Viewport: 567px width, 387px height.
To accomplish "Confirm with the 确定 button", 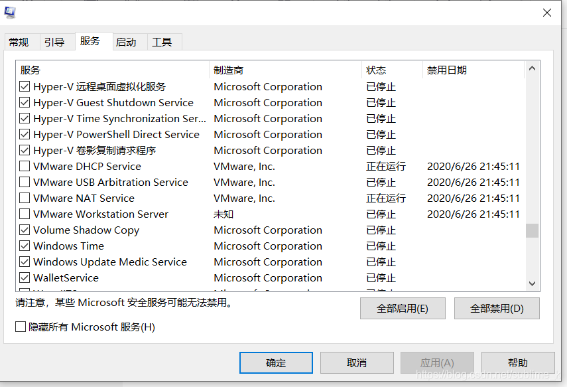I will pos(276,362).
